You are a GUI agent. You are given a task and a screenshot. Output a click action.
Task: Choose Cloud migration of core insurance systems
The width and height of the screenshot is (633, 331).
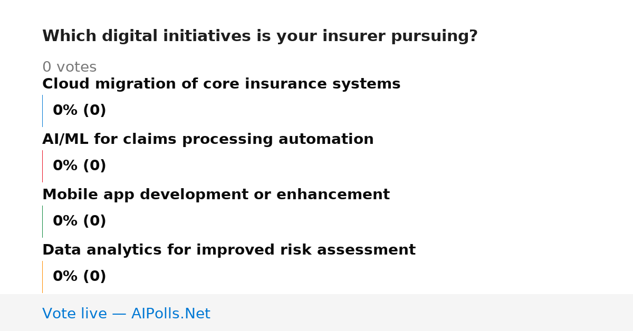pyautogui.click(x=221, y=84)
